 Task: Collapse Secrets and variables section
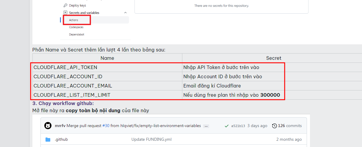[x=125, y=13]
